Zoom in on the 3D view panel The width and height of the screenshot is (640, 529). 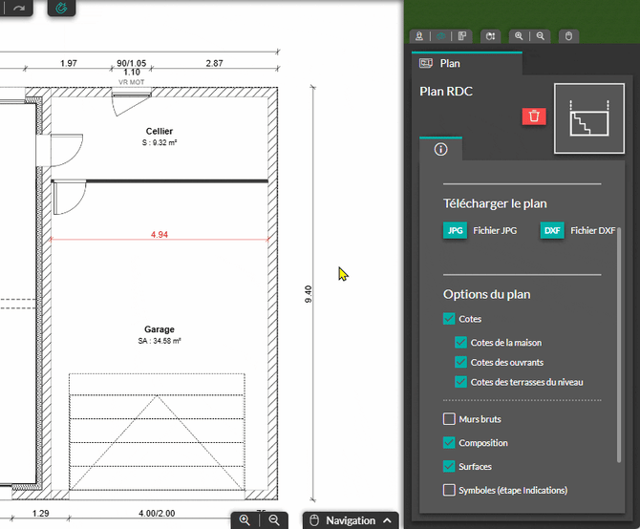[x=519, y=36]
